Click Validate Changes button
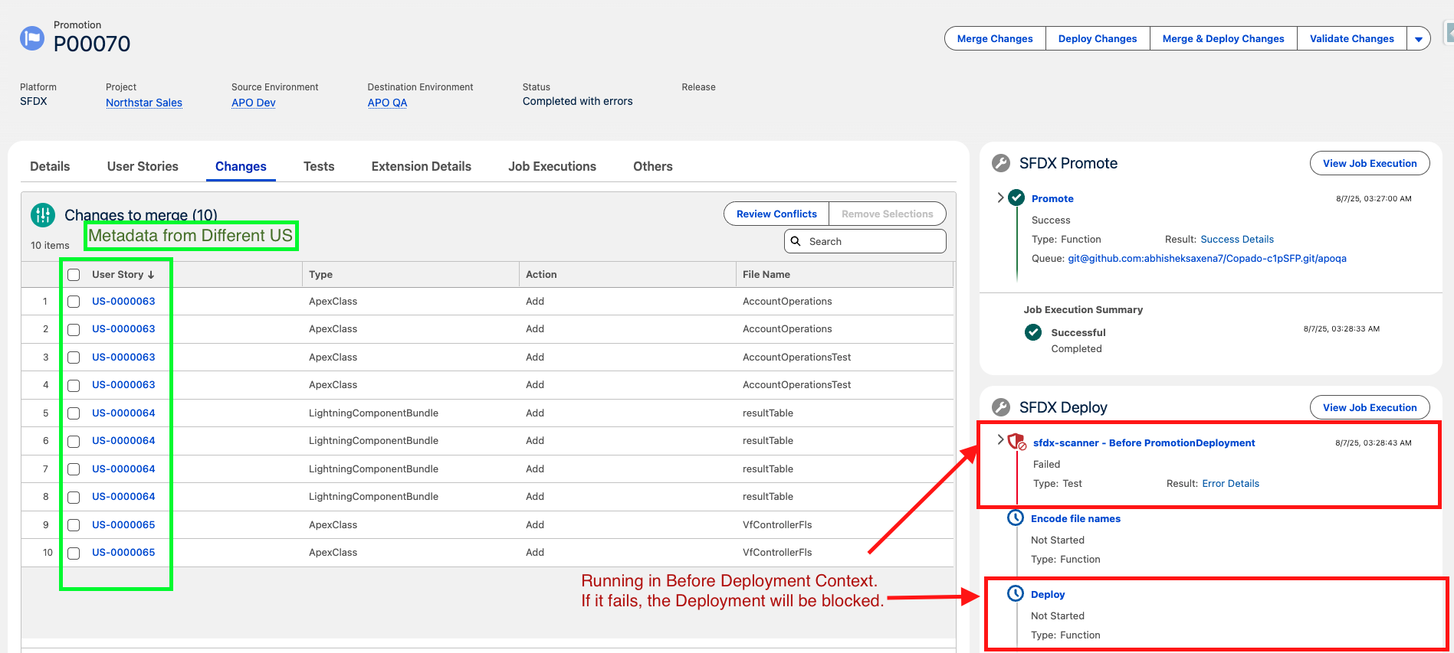The image size is (1454, 653). (1352, 39)
